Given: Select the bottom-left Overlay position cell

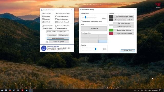Looking at the screenshot, I should 85,41.
